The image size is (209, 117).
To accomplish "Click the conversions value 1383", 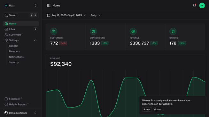I will tap(95, 43).
